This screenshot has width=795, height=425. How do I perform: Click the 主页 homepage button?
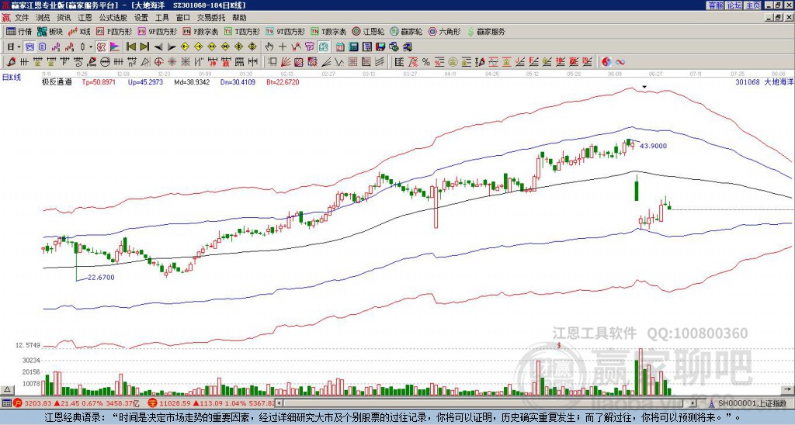pos(752,5)
